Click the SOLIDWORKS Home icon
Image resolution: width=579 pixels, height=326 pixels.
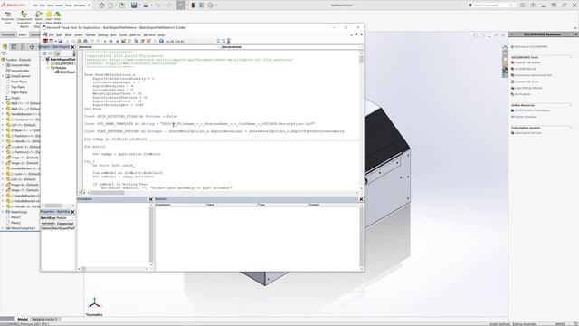point(101,5)
